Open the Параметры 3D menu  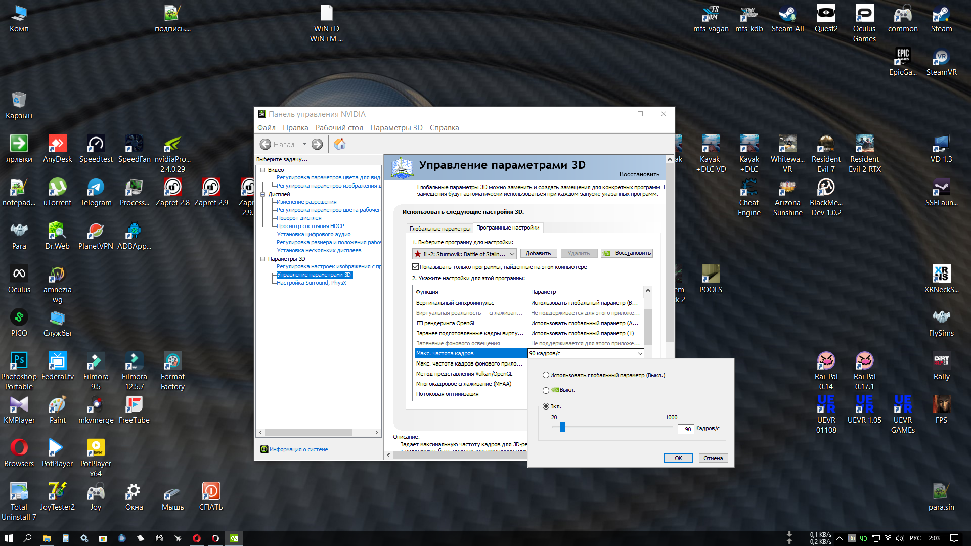[396, 128]
